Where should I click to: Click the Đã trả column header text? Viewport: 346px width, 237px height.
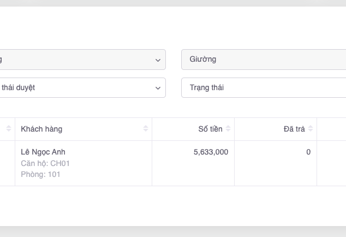(x=294, y=129)
